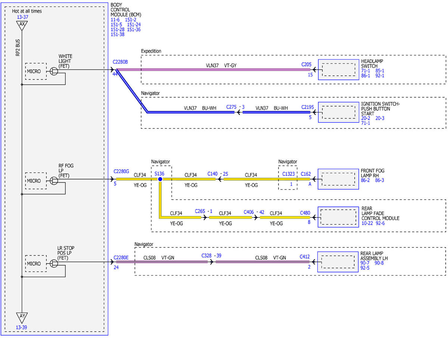Viewport: 448px width, 346px height.
Task: Click the "Hot at all times" label
Action: [x=27, y=11]
